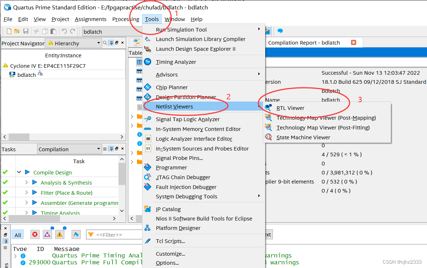Toggle error messages filter icon
The height and width of the screenshot is (268, 427).
(35, 234)
